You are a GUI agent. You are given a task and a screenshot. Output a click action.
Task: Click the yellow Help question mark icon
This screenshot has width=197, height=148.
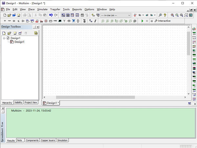(165, 15)
